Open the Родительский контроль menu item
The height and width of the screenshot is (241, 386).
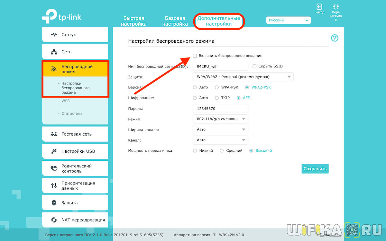[x=75, y=168]
